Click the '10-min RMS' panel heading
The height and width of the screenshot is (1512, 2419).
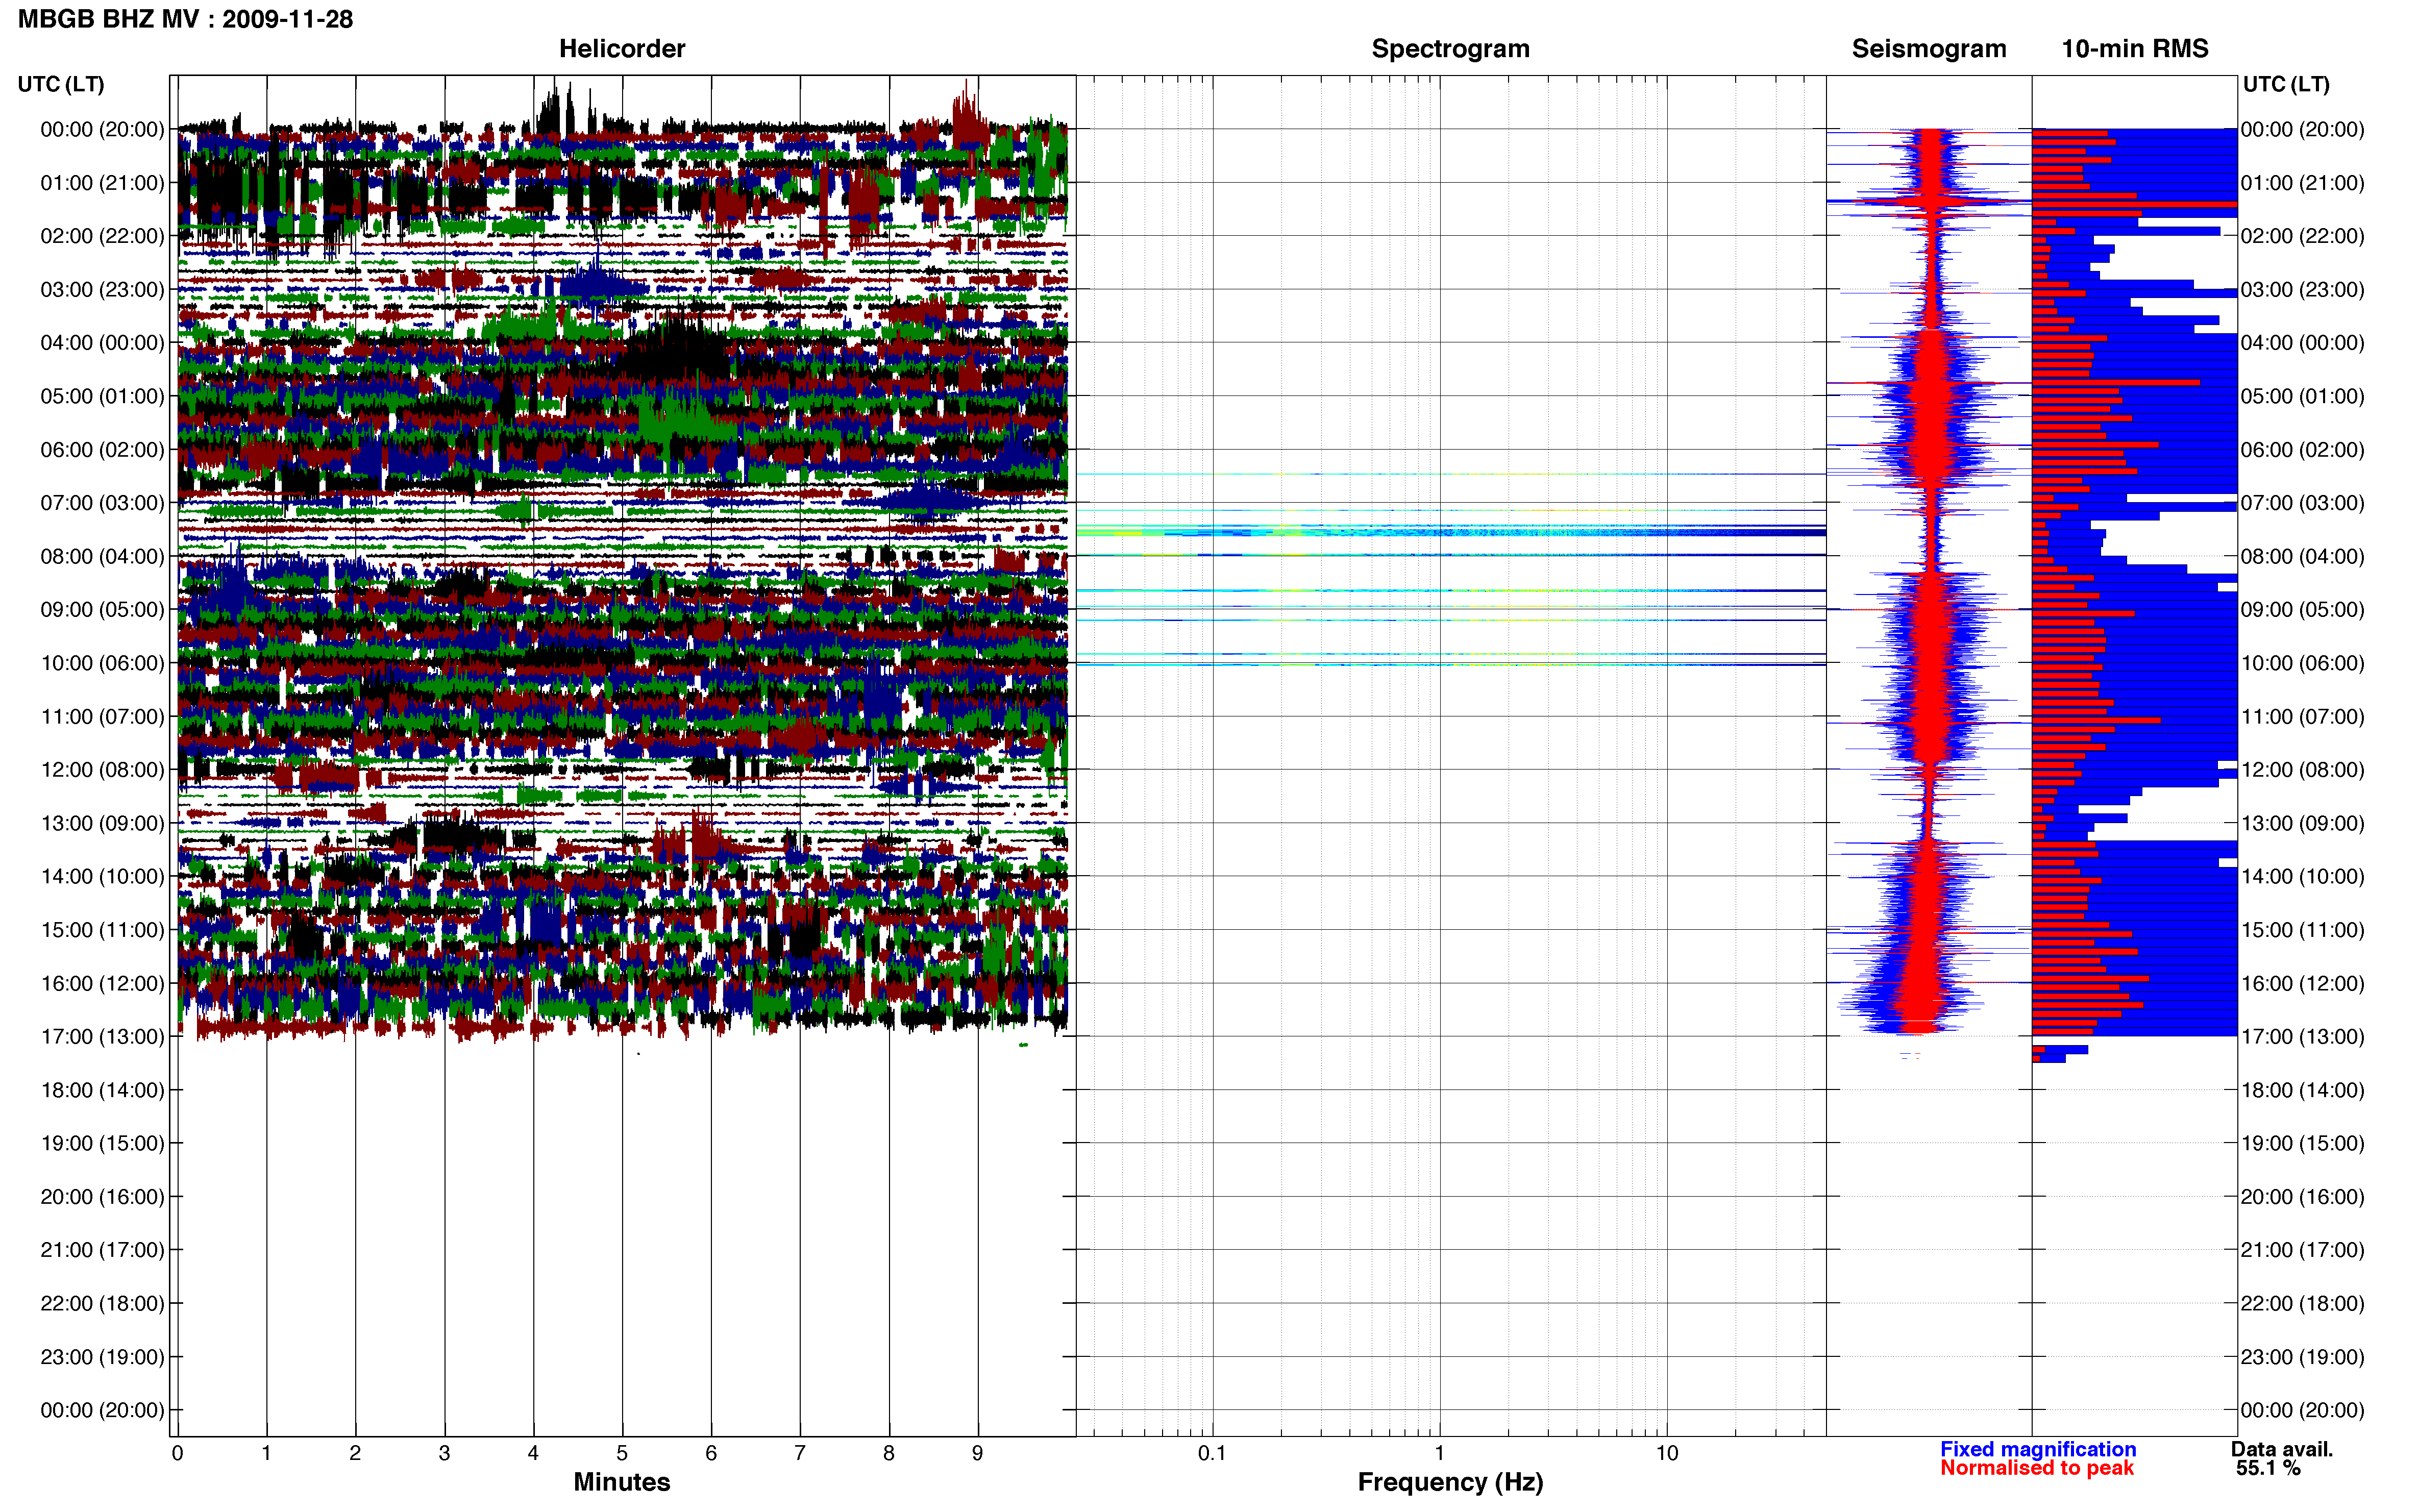tap(2135, 49)
